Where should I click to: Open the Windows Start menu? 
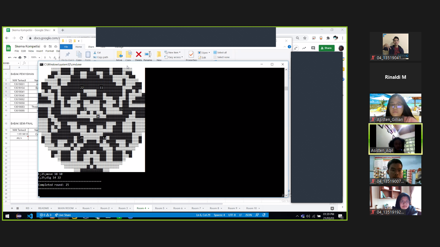pyautogui.click(x=7, y=216)
